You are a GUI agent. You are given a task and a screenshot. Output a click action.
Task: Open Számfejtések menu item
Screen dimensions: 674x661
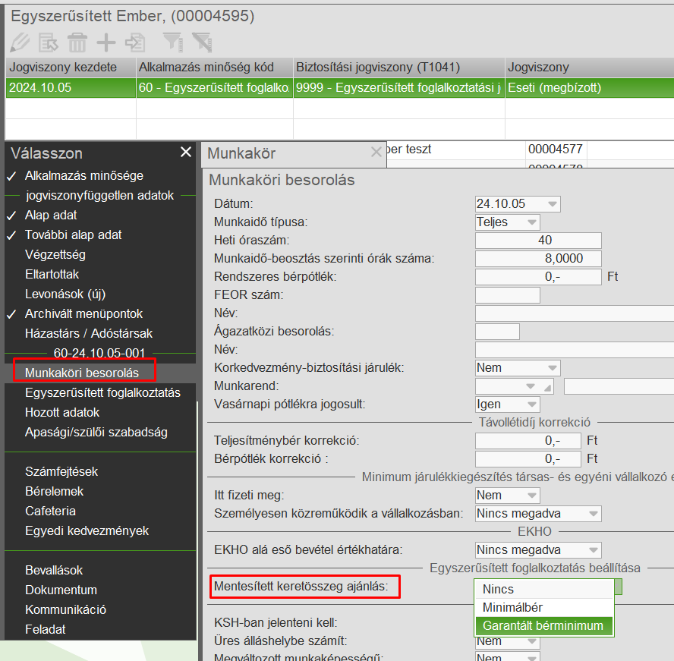tap(61, 472)
